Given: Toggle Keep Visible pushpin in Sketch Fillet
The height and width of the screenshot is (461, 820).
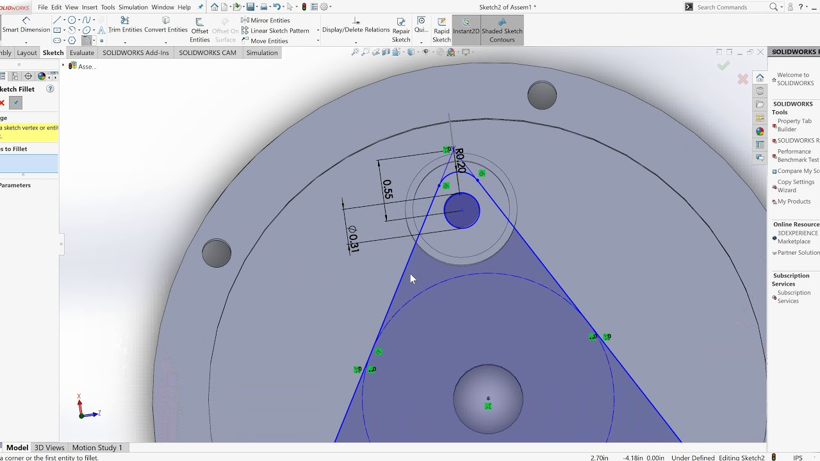Looking at the screenshot, I should [16, 102].
